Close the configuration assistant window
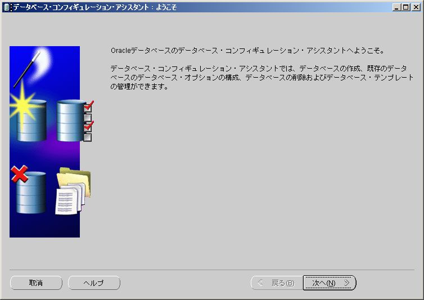The image size is (424, 300). [416, 7]
